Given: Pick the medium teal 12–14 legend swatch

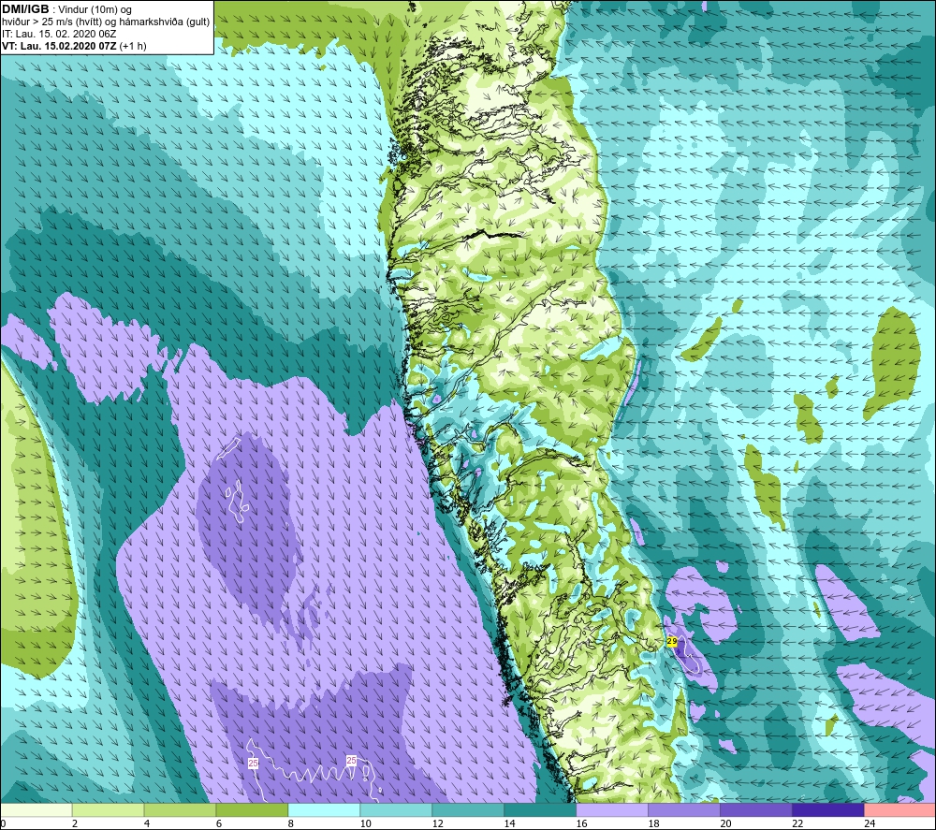Looking at the screenshot, I should 468,809.
